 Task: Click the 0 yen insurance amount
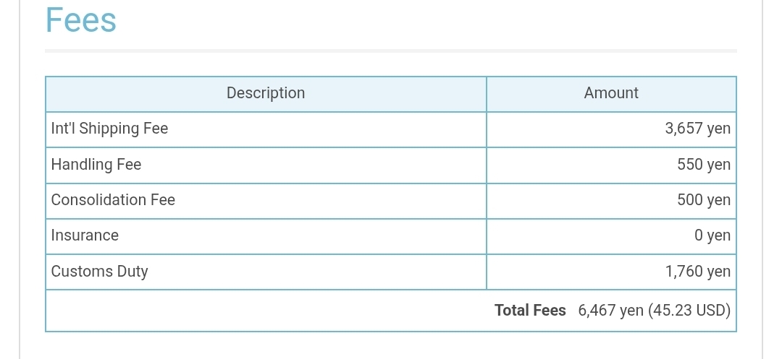(712, 235)
